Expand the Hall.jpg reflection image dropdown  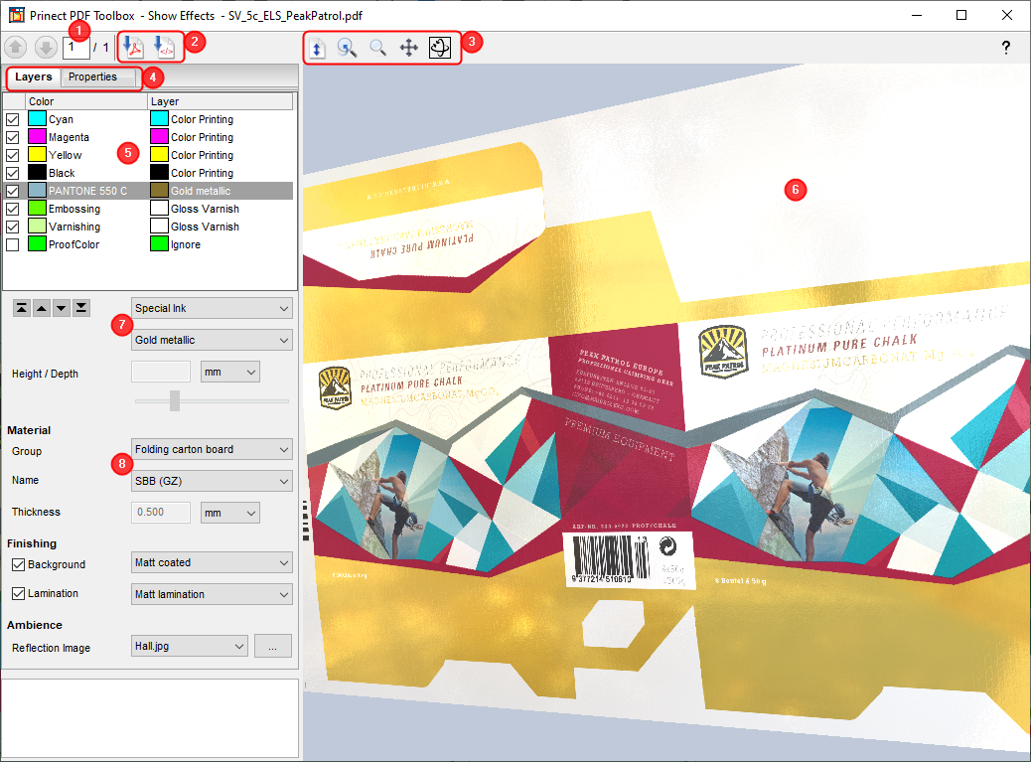coord(190,647)
